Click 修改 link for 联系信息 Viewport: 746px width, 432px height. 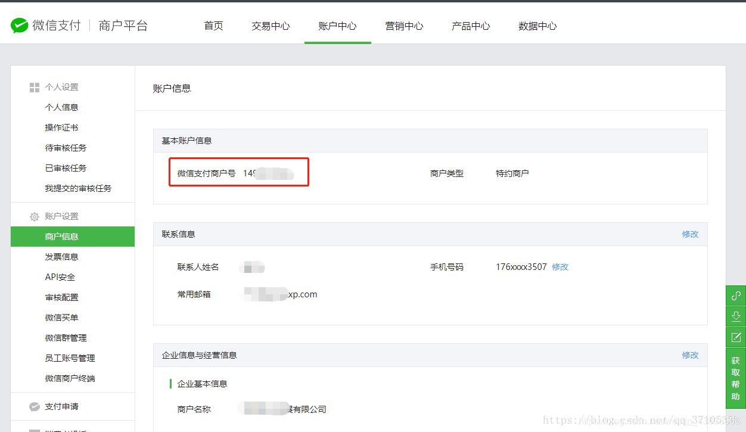[690, 234]
